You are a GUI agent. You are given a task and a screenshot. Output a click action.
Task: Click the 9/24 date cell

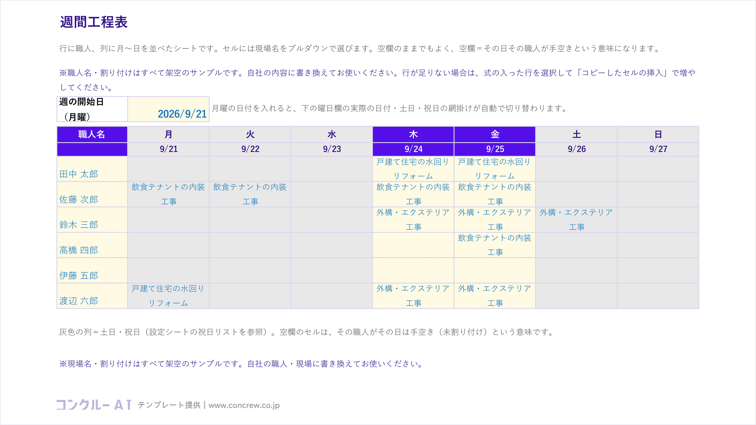[x=413, y=149]
